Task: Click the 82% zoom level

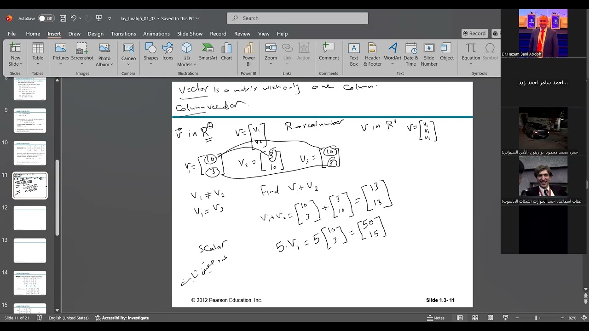Action: click(572, 318)
